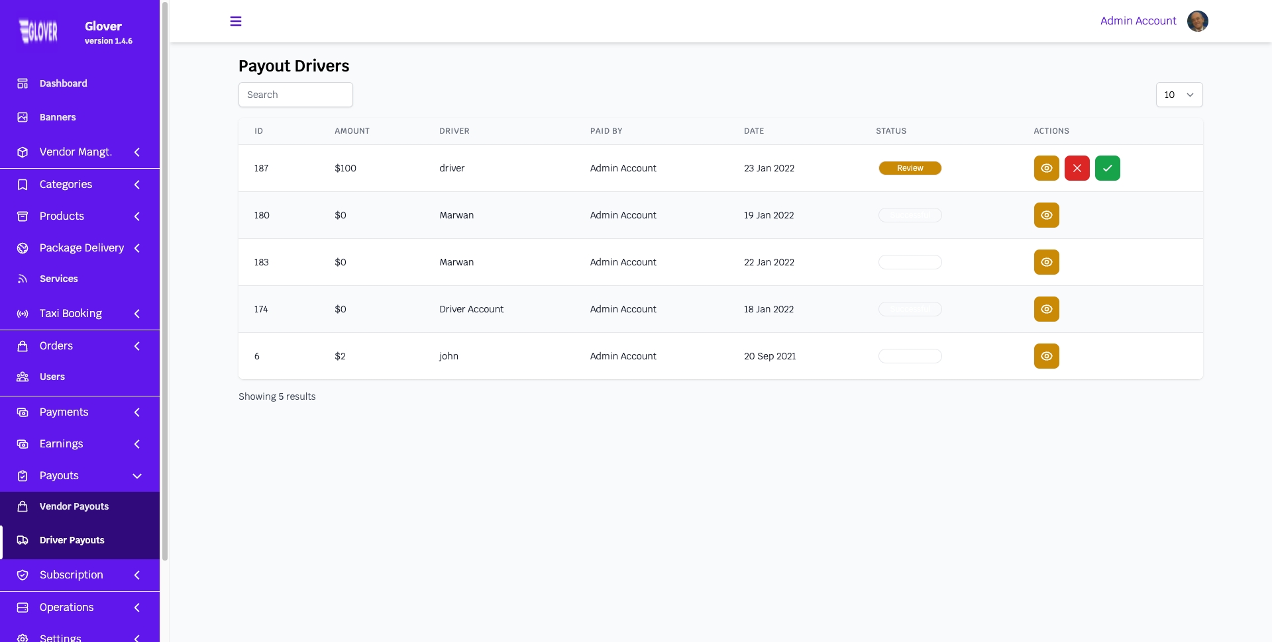
Task: Click the Review status badge
Action: coord(910,168)
